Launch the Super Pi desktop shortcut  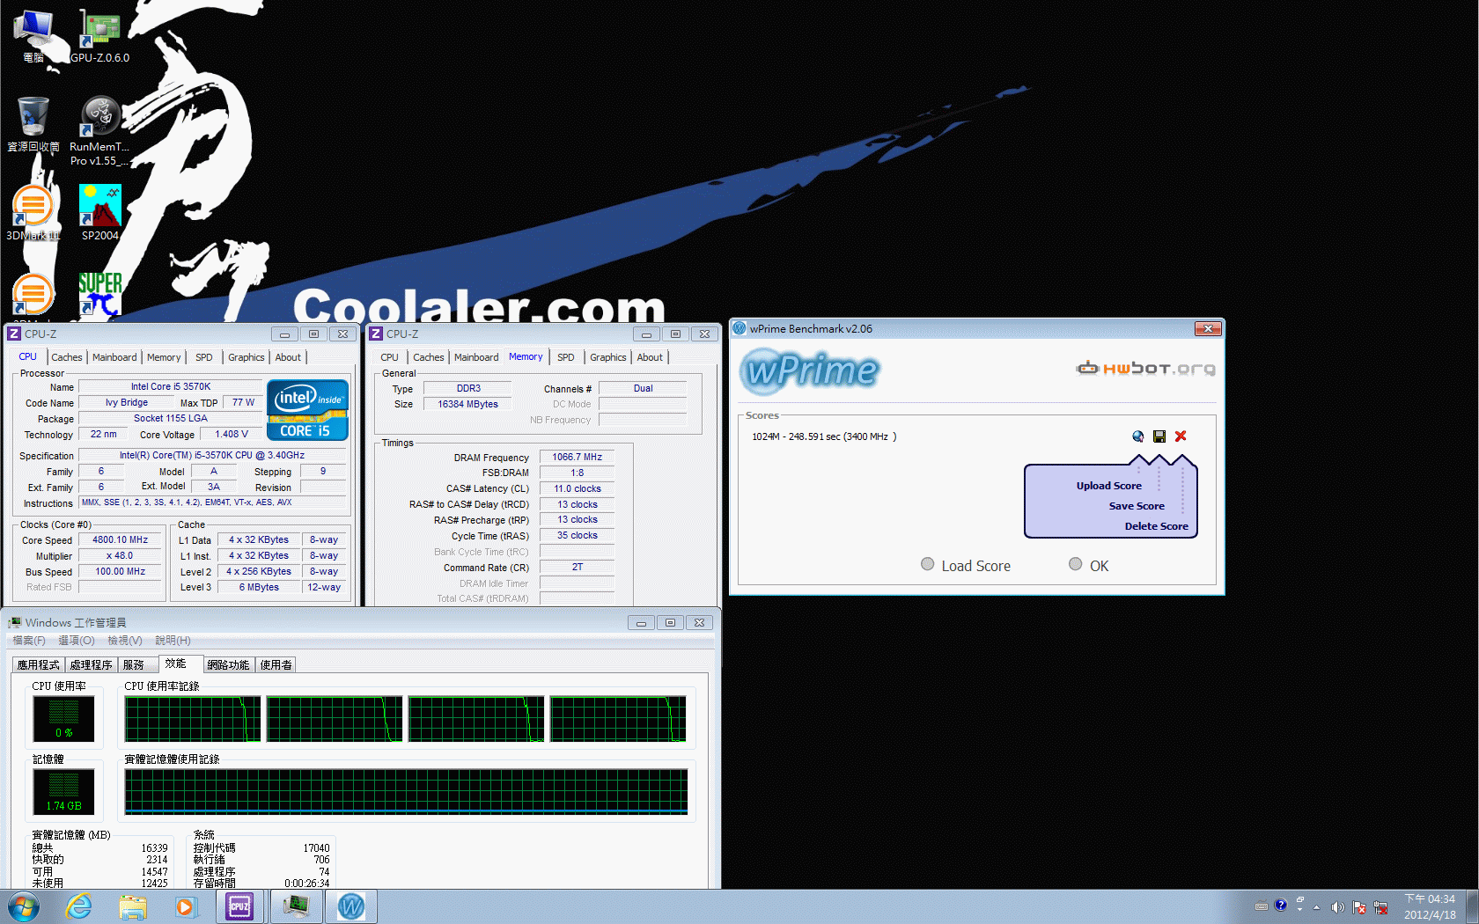pos(100,294)
